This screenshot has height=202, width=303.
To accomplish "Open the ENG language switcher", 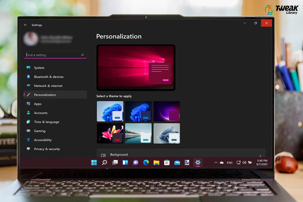I will click(x=230, y=163).
